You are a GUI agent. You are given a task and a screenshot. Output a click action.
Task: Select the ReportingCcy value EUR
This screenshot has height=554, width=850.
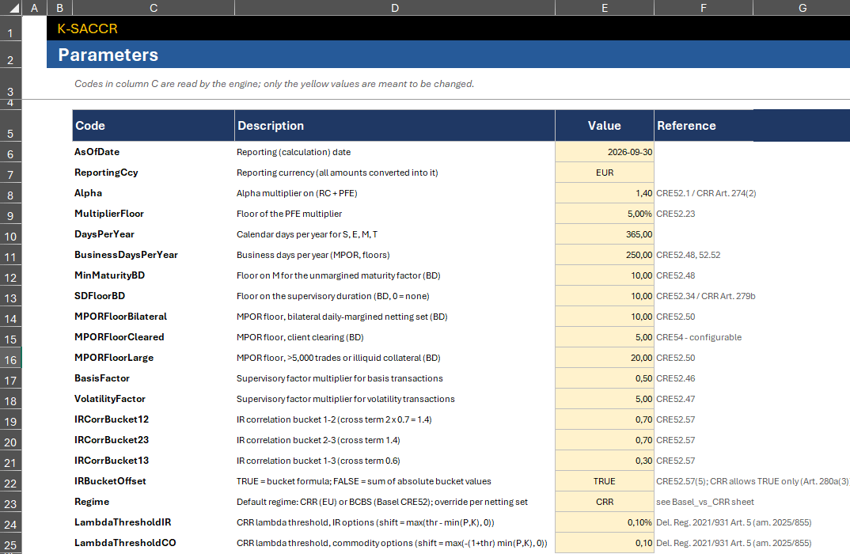[x=605, y=173]
